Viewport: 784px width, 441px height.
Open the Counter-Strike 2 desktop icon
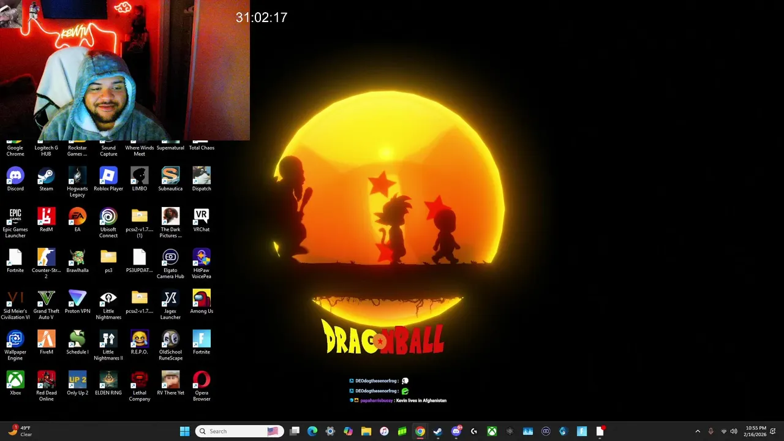(46, 264)
